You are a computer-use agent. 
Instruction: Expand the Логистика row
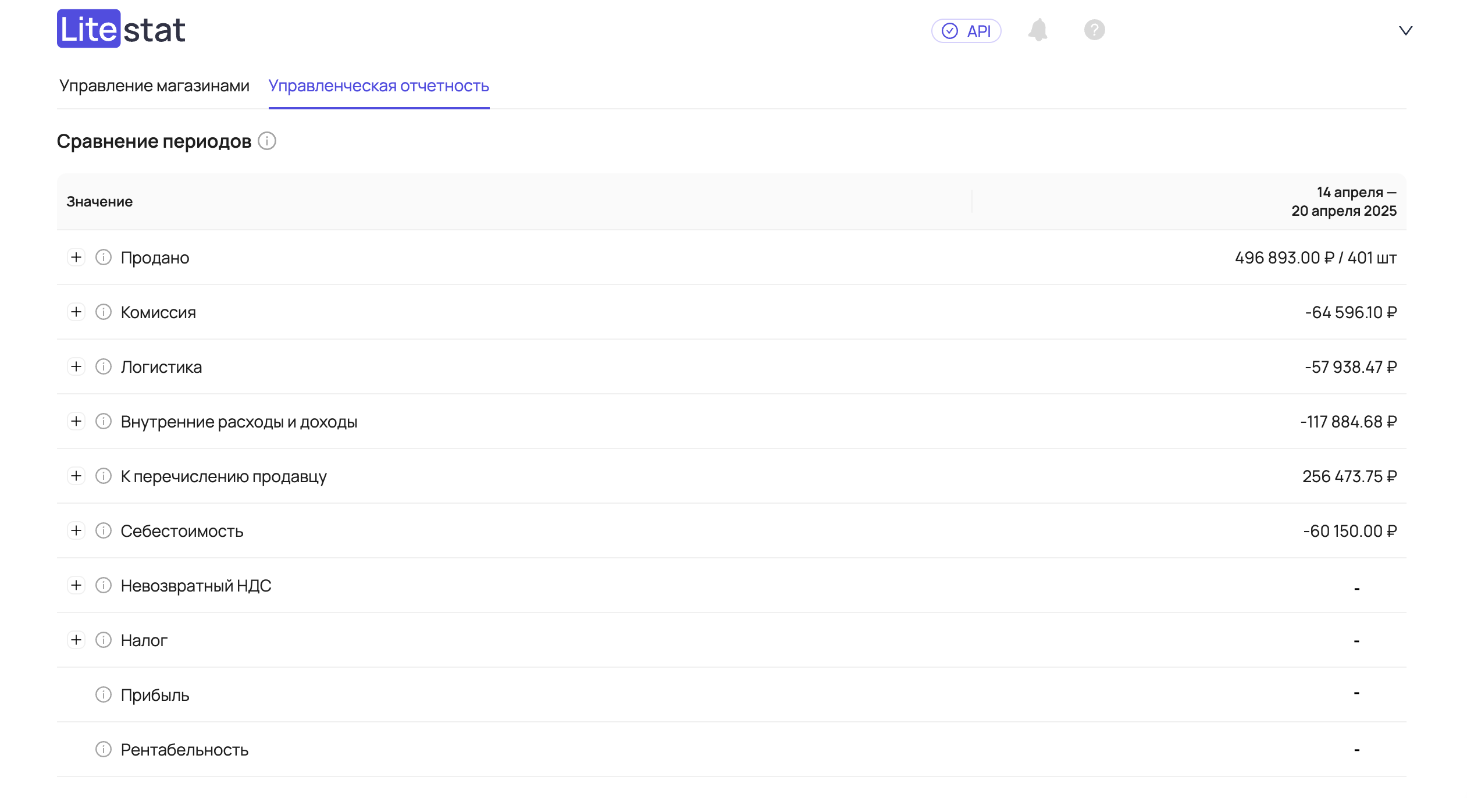(x=76, y=366)
